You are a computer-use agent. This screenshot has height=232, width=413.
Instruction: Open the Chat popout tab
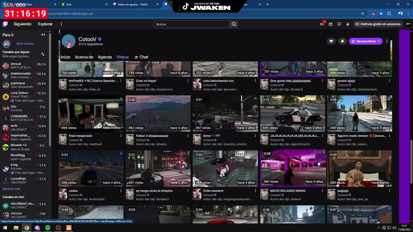(141, 57)
